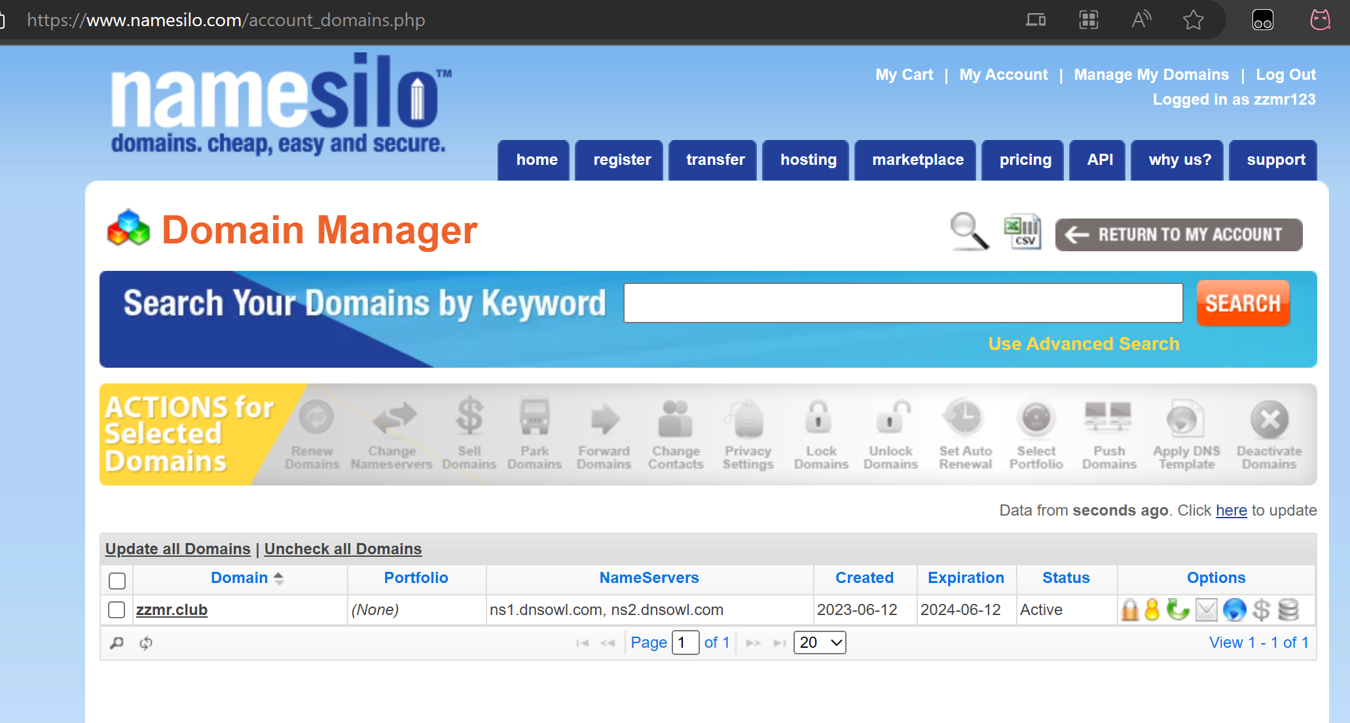
Task: Click the blue globe DNS icon
Action: click(1234, 610)
